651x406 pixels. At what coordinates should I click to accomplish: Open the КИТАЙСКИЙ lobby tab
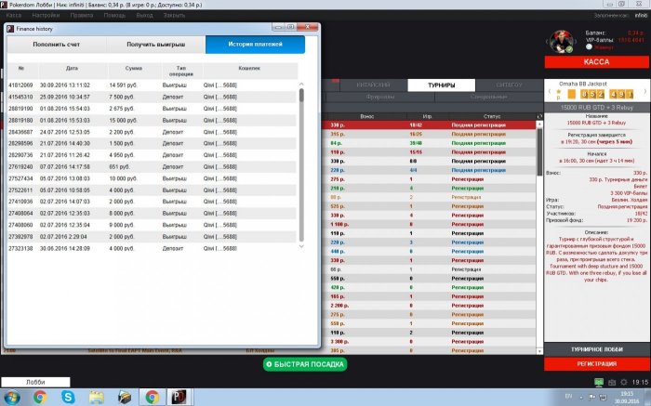coord(373,85)
